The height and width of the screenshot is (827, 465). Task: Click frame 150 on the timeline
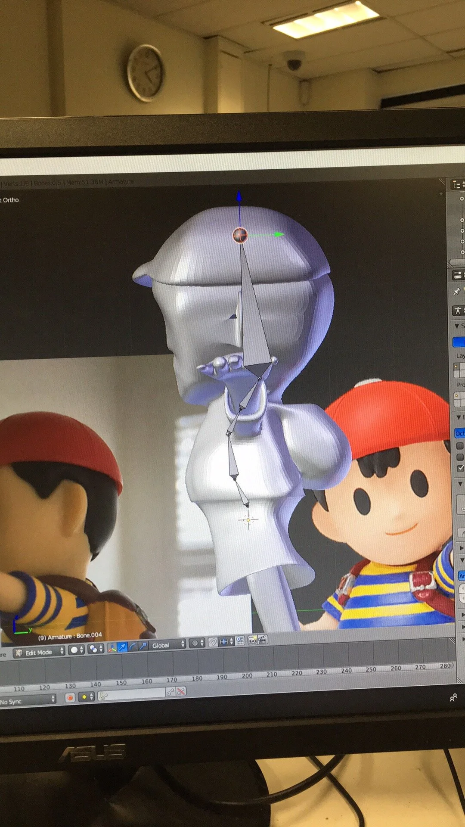121,683
